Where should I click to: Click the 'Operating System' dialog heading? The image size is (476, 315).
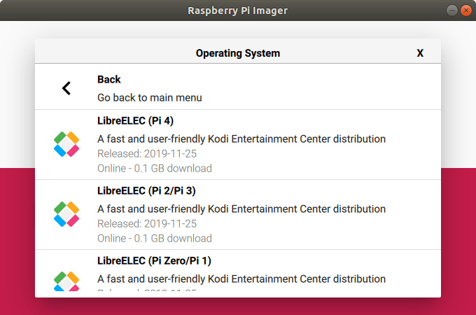coord(238,53)
